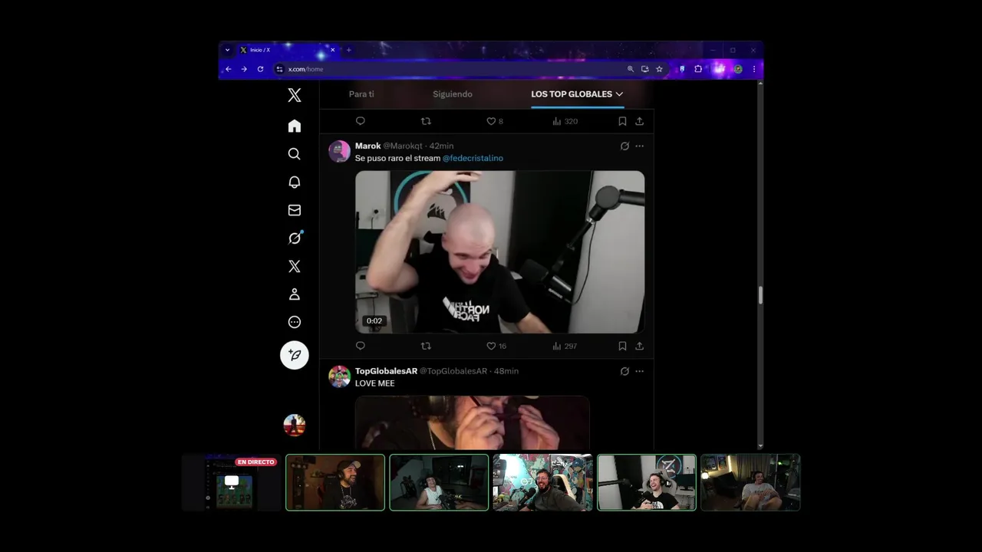
Task: Share Marok's post
Action: pos(639,346)
